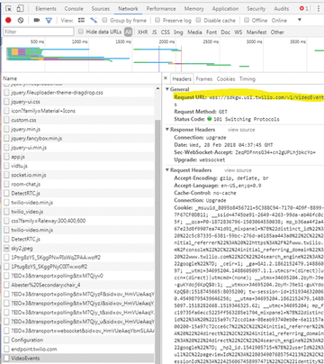Filter requests by CSS type
The image size is (324, 364).
point(166,32)
